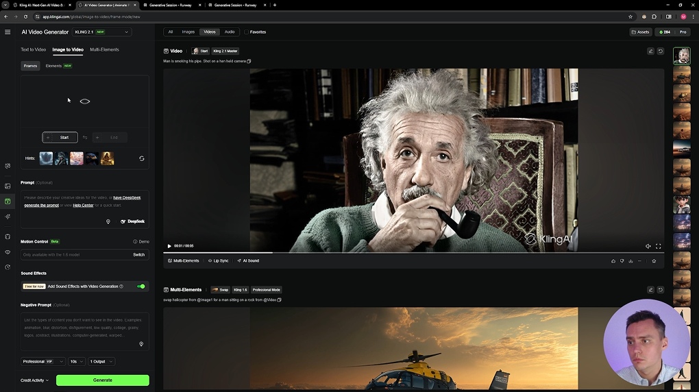Open the 10s duration dropdown
The image size is (699, 392).
coord(76,361)
